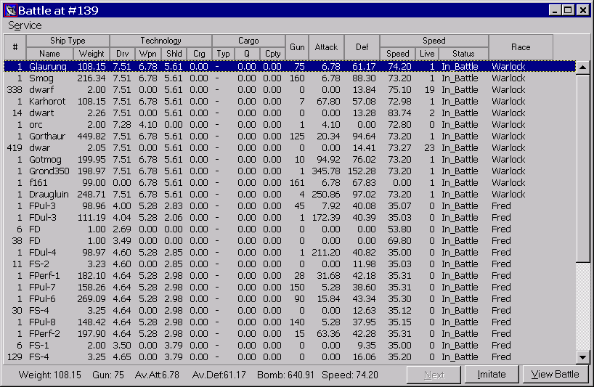Click the Draugluin attack value 250.86

(326, 195)
